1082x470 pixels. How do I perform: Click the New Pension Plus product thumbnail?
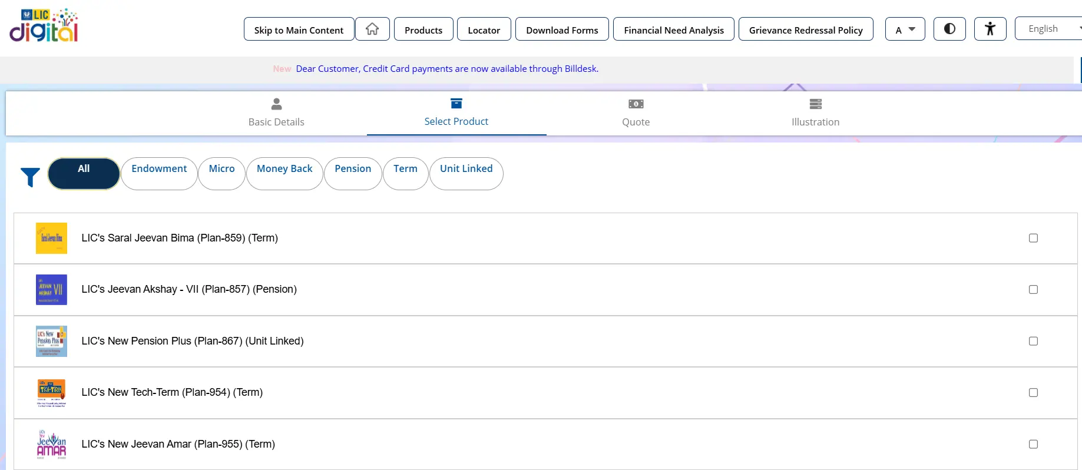click(51, 341)
